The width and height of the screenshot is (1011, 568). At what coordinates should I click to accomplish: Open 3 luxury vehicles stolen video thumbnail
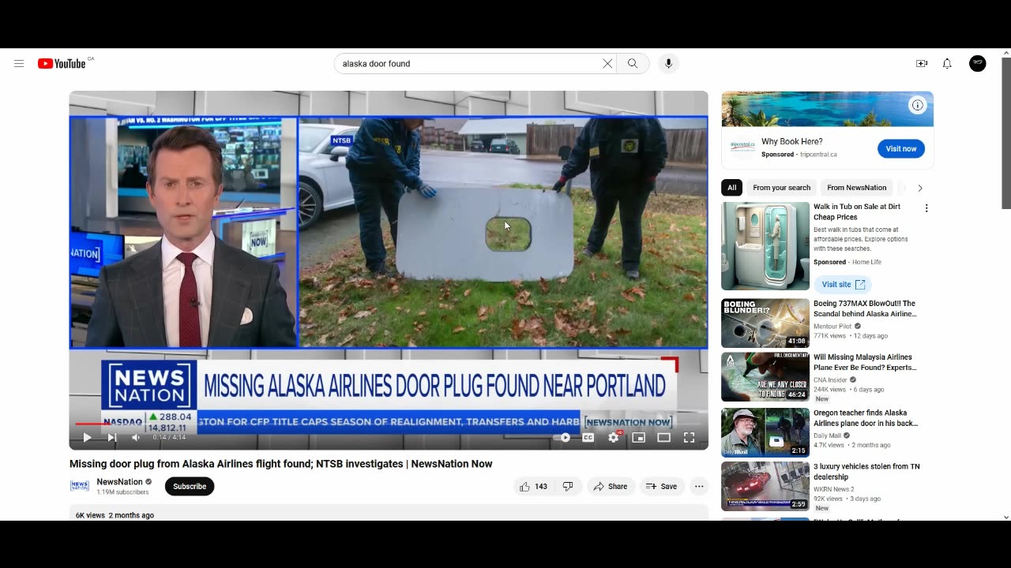point(765,486)
